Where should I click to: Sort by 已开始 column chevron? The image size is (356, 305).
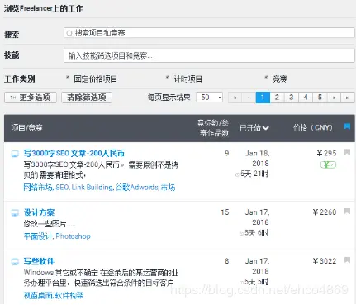[x=266, y=128]
